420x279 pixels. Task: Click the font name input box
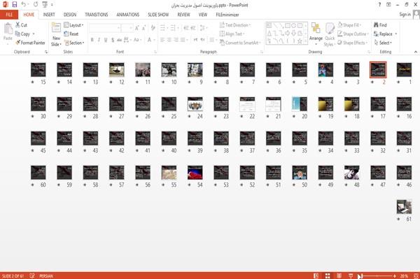tap(105, 28)
